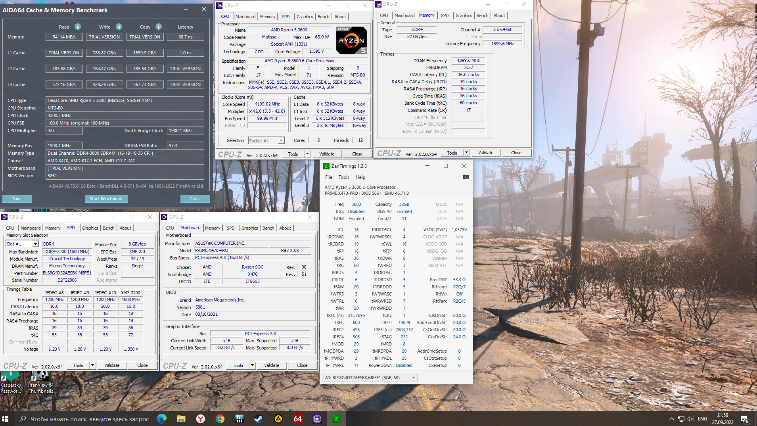Switch to Bench tab in the Memory CPU-Z window
757x426 pixels.
[482, 15]
